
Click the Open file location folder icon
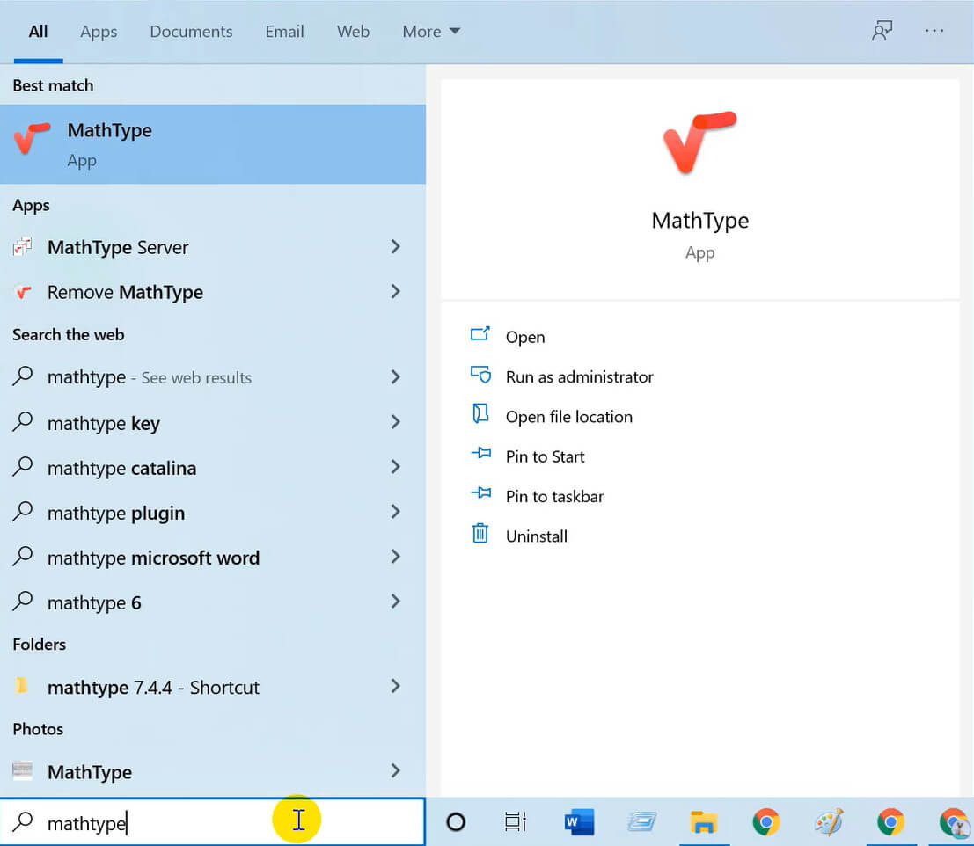point(480,416)
